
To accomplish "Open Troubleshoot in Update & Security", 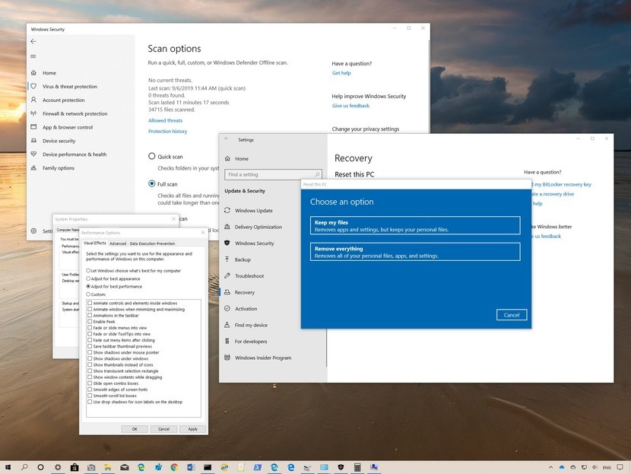I will pyautogui.click(x=254, y=275).
